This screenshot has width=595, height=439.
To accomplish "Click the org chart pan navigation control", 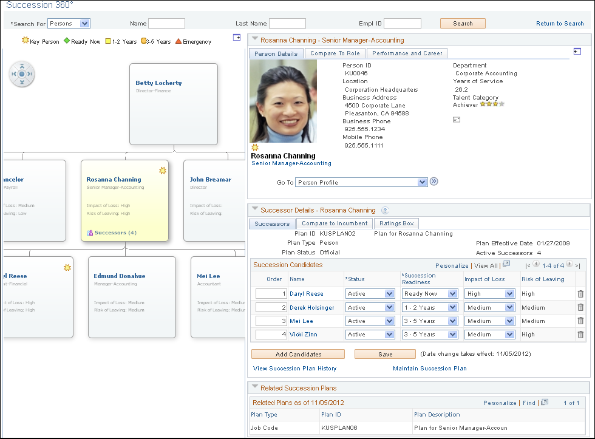I will point(22,74).
